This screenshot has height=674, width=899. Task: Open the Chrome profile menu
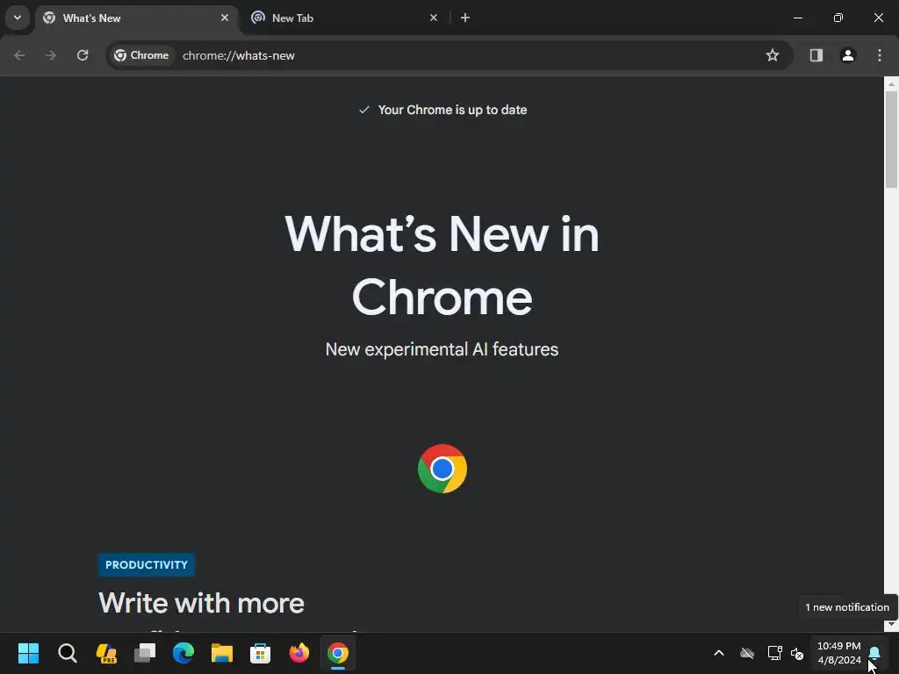click(x=848, y=55)
